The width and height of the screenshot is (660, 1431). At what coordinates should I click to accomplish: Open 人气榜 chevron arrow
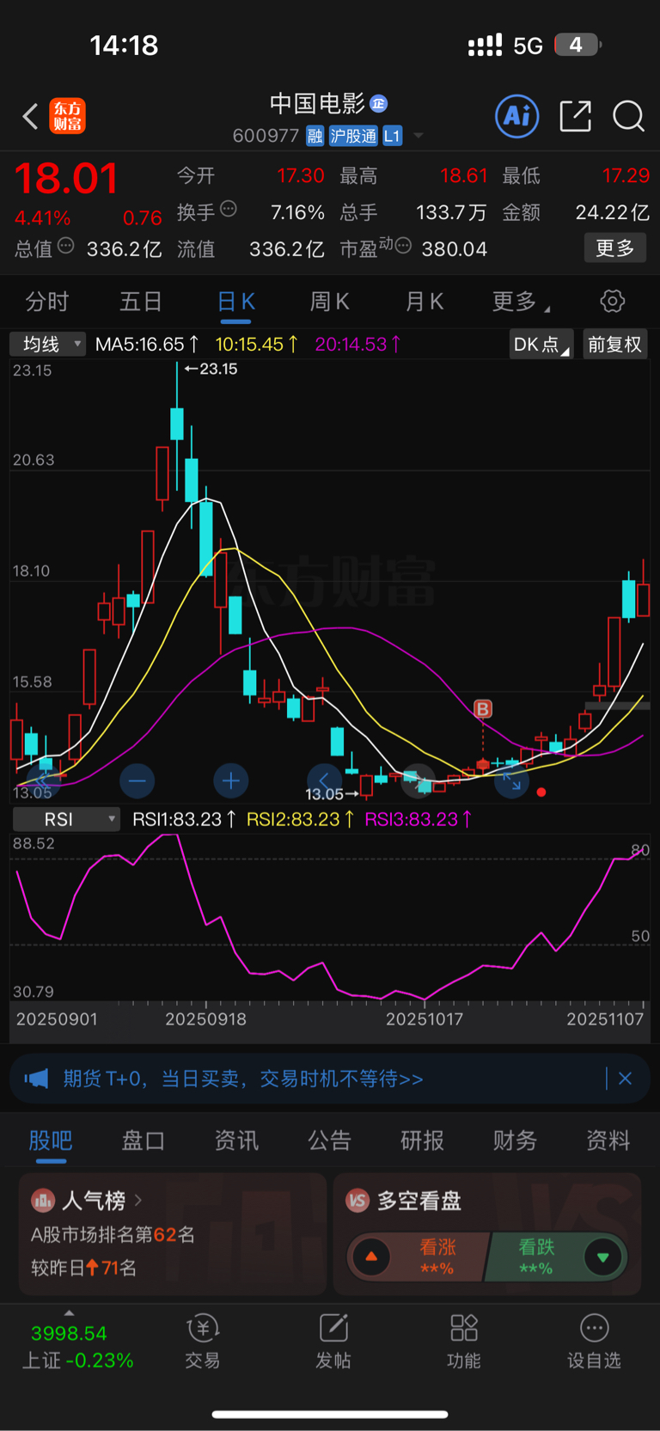point(138,1200)
